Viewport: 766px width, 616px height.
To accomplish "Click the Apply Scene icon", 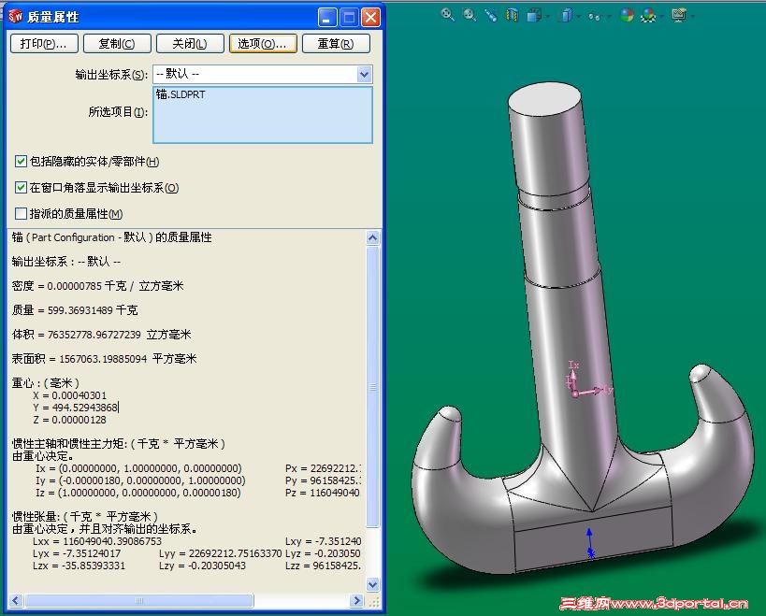I will coord(648,16).
